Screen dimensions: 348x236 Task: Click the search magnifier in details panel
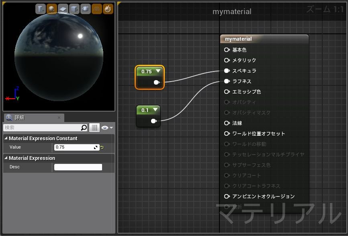tap(84, 128)
